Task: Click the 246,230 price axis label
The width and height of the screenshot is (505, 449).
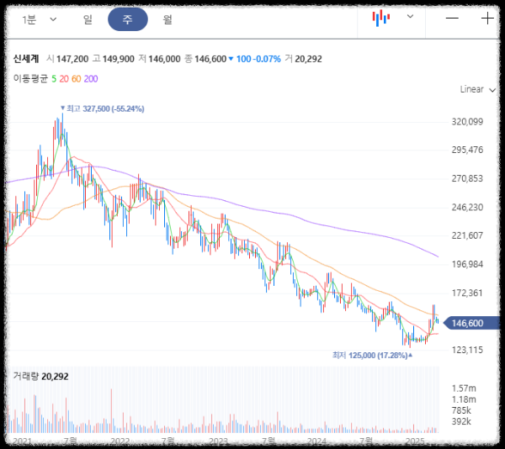Action: 467,207
